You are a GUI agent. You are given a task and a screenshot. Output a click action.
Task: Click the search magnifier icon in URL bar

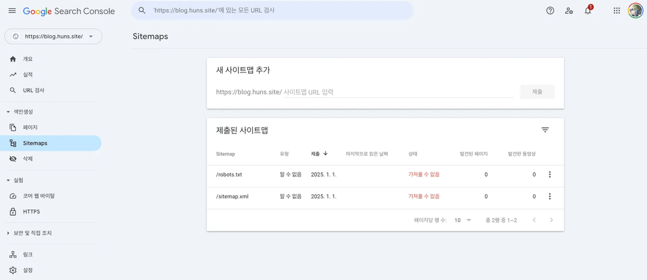point(142,10)
